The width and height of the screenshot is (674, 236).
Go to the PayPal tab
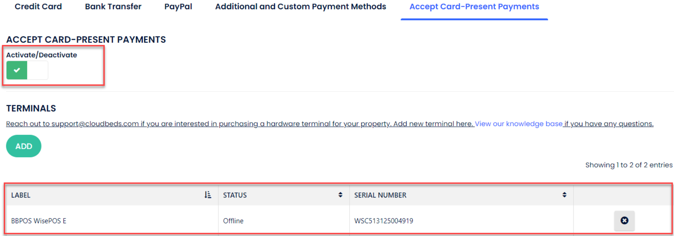tap(178, 7)
